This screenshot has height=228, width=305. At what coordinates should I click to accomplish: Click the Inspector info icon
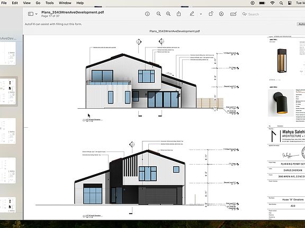coord(147,14)
